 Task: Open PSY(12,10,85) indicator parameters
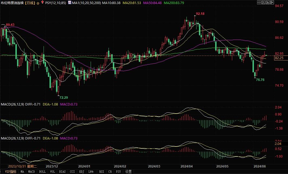(x=55, y=3)
